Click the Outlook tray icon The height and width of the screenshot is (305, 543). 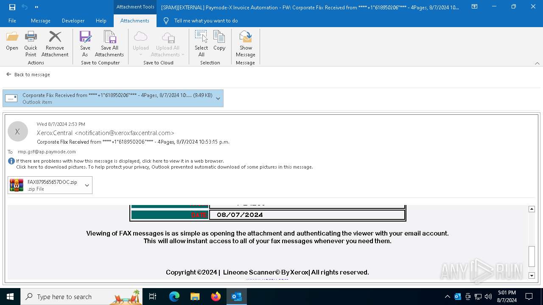coord(458,297)
